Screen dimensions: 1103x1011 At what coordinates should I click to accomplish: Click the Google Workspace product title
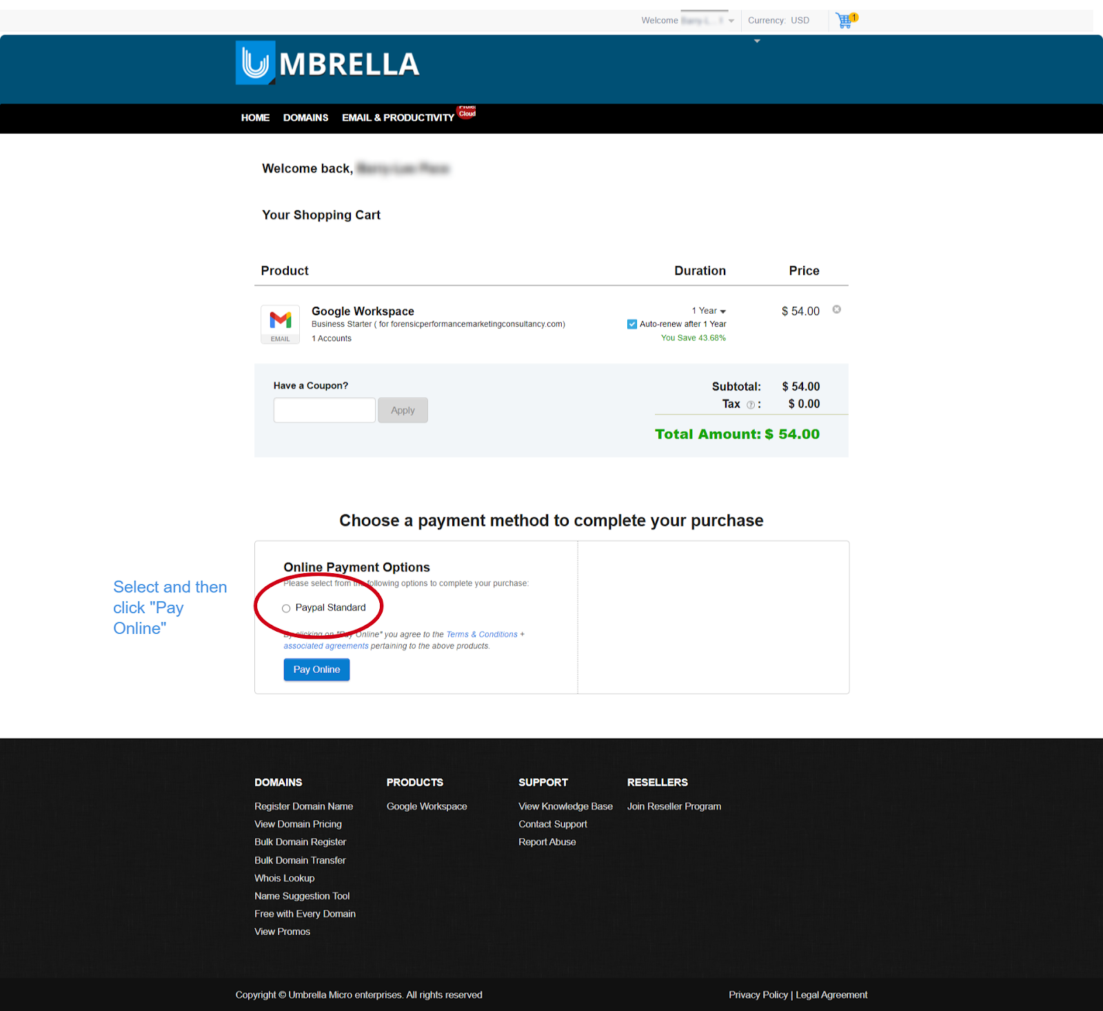(x=363, y=311)
